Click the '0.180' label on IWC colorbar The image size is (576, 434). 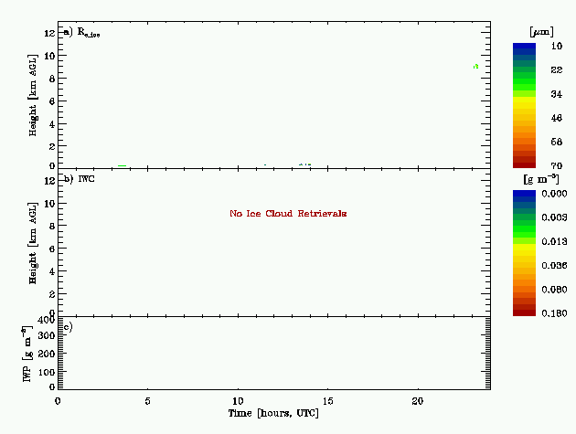[554, 313]
